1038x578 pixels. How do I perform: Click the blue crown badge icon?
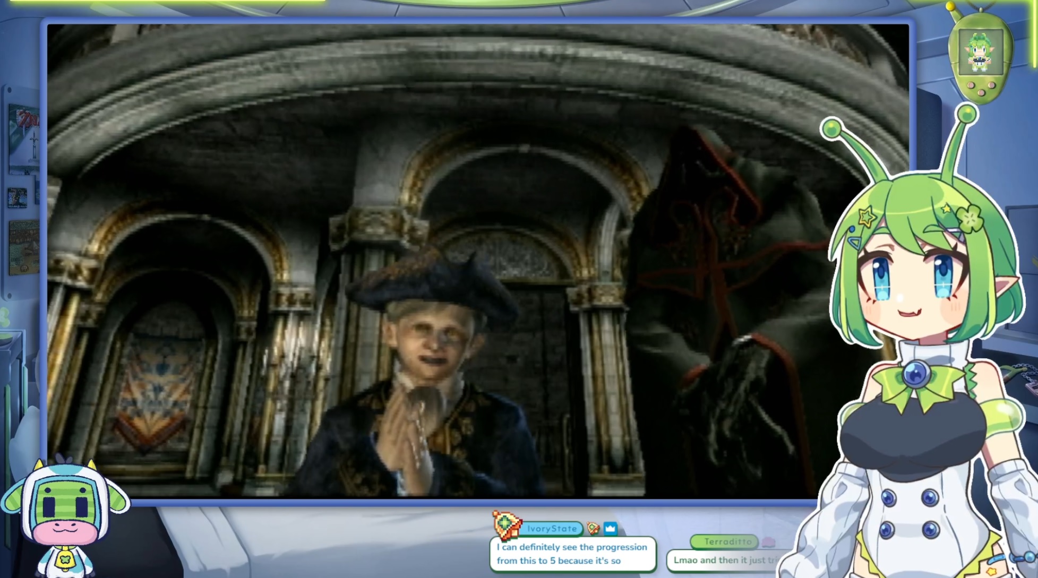point(610,528)
